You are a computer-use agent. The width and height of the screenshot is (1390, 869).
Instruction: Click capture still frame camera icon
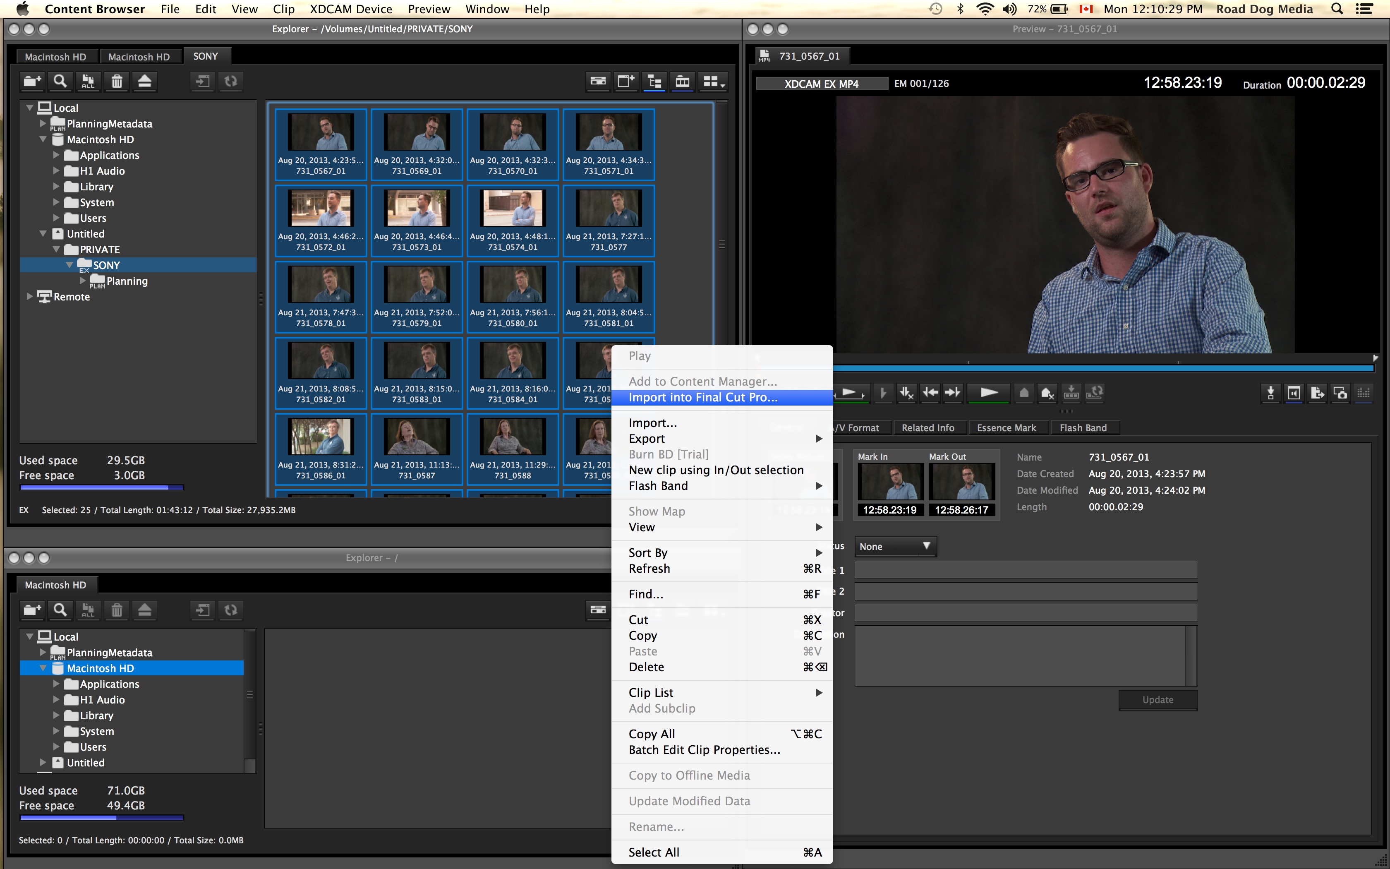(x=1340, y=393)
